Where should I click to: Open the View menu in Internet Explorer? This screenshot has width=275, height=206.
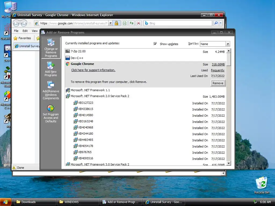click(35, 31)
